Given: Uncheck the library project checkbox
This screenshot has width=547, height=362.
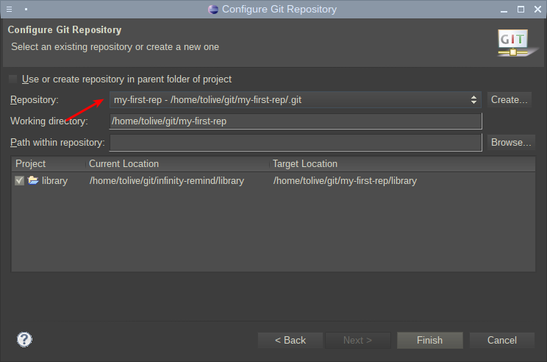Looking at the screenshot, I should pyautogui.click(x=19, y=180).
